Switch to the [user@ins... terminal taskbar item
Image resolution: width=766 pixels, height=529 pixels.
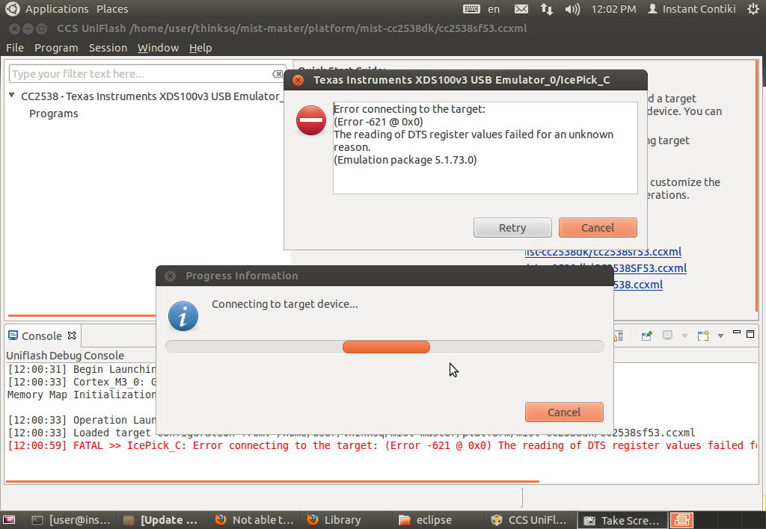pyautogui.click(x=71, y=520)
